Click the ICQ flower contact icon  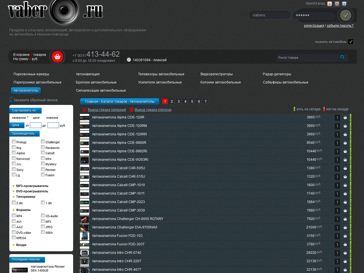coord(129,60)
